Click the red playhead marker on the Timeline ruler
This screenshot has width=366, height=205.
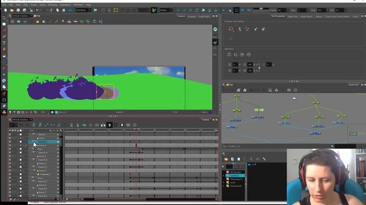point(136,130)
